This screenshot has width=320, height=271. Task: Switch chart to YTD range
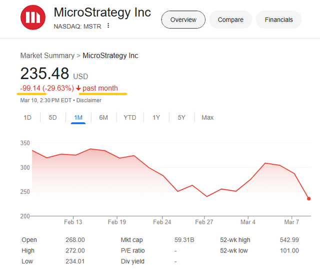(130, 118)
